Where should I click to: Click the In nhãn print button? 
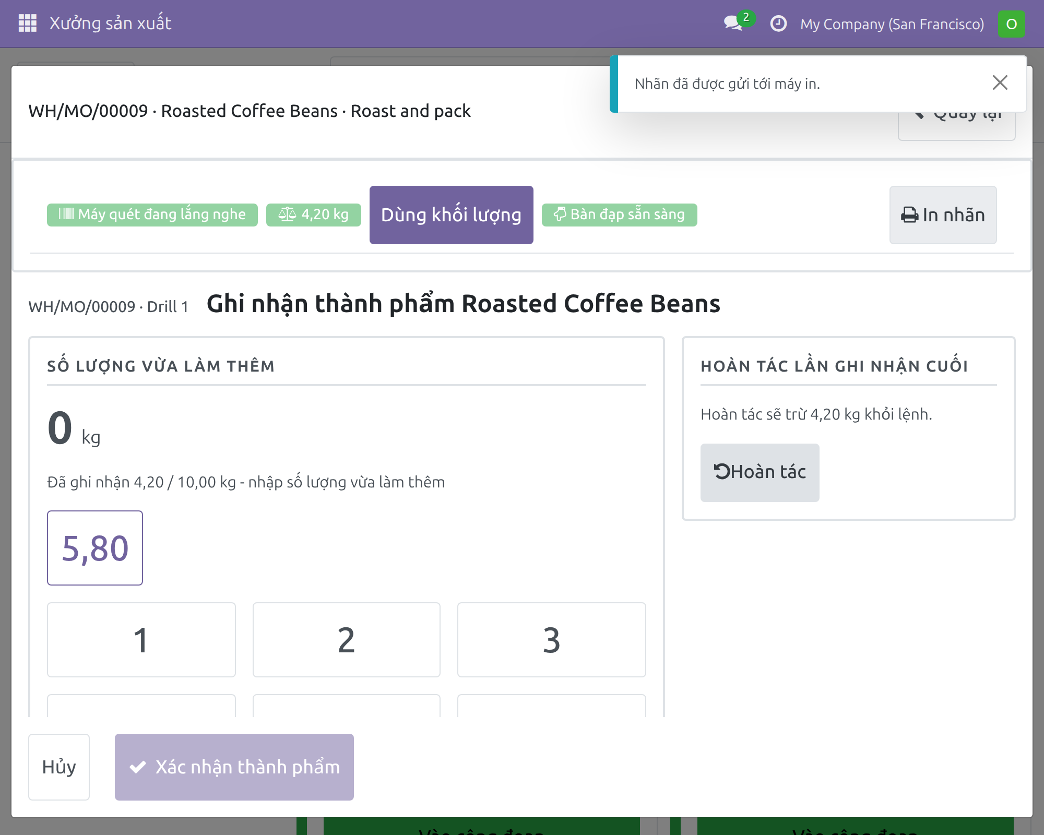pyautogui.click(x=943, y=215)
